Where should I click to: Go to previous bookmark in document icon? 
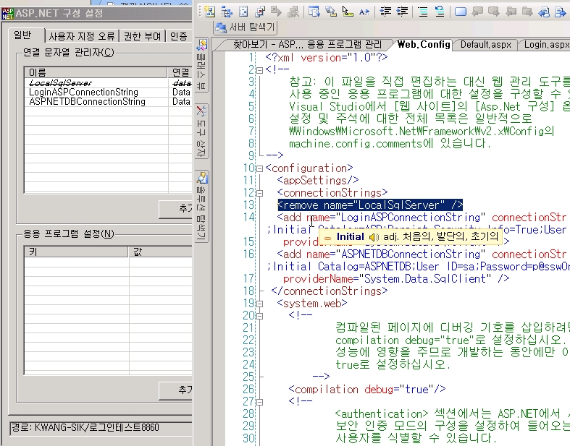544,12
